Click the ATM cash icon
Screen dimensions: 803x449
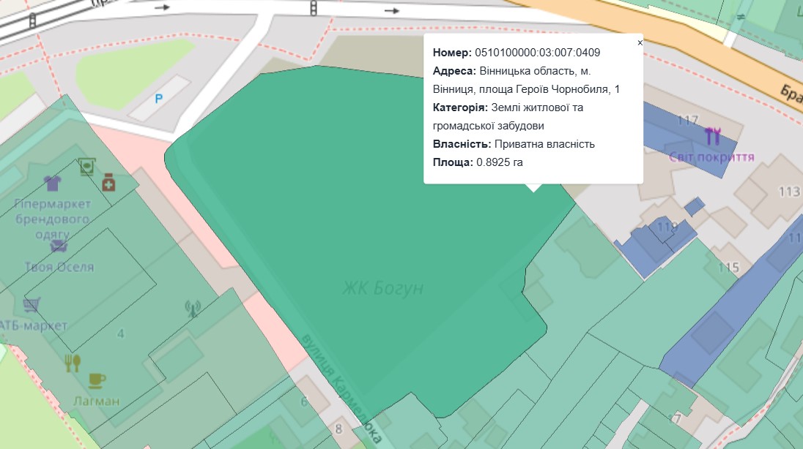[x=86, y=166]
